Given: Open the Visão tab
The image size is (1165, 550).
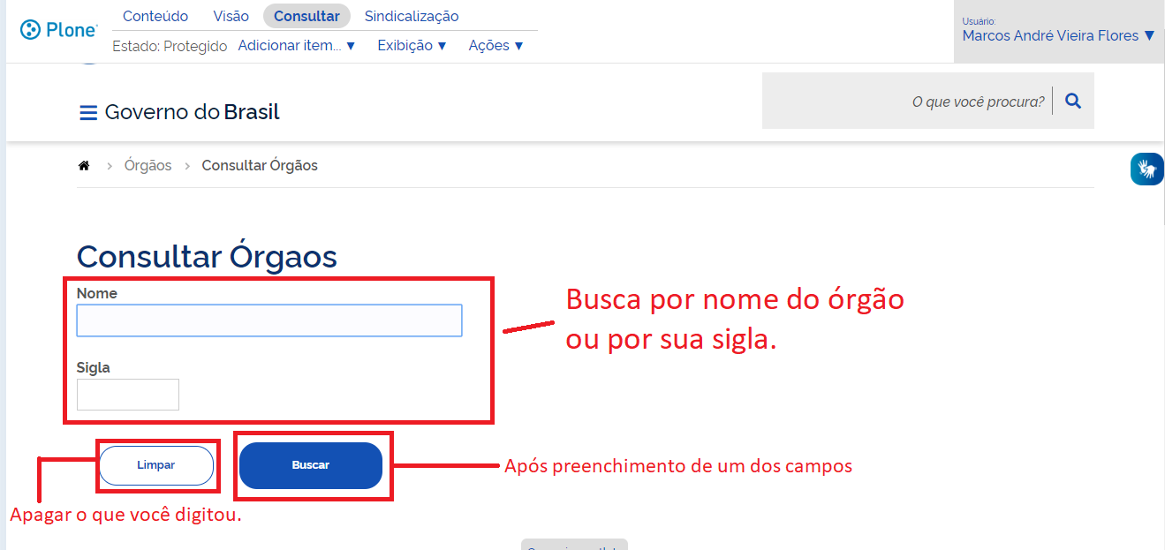Looking at the screenshot, I should (231, 16).
